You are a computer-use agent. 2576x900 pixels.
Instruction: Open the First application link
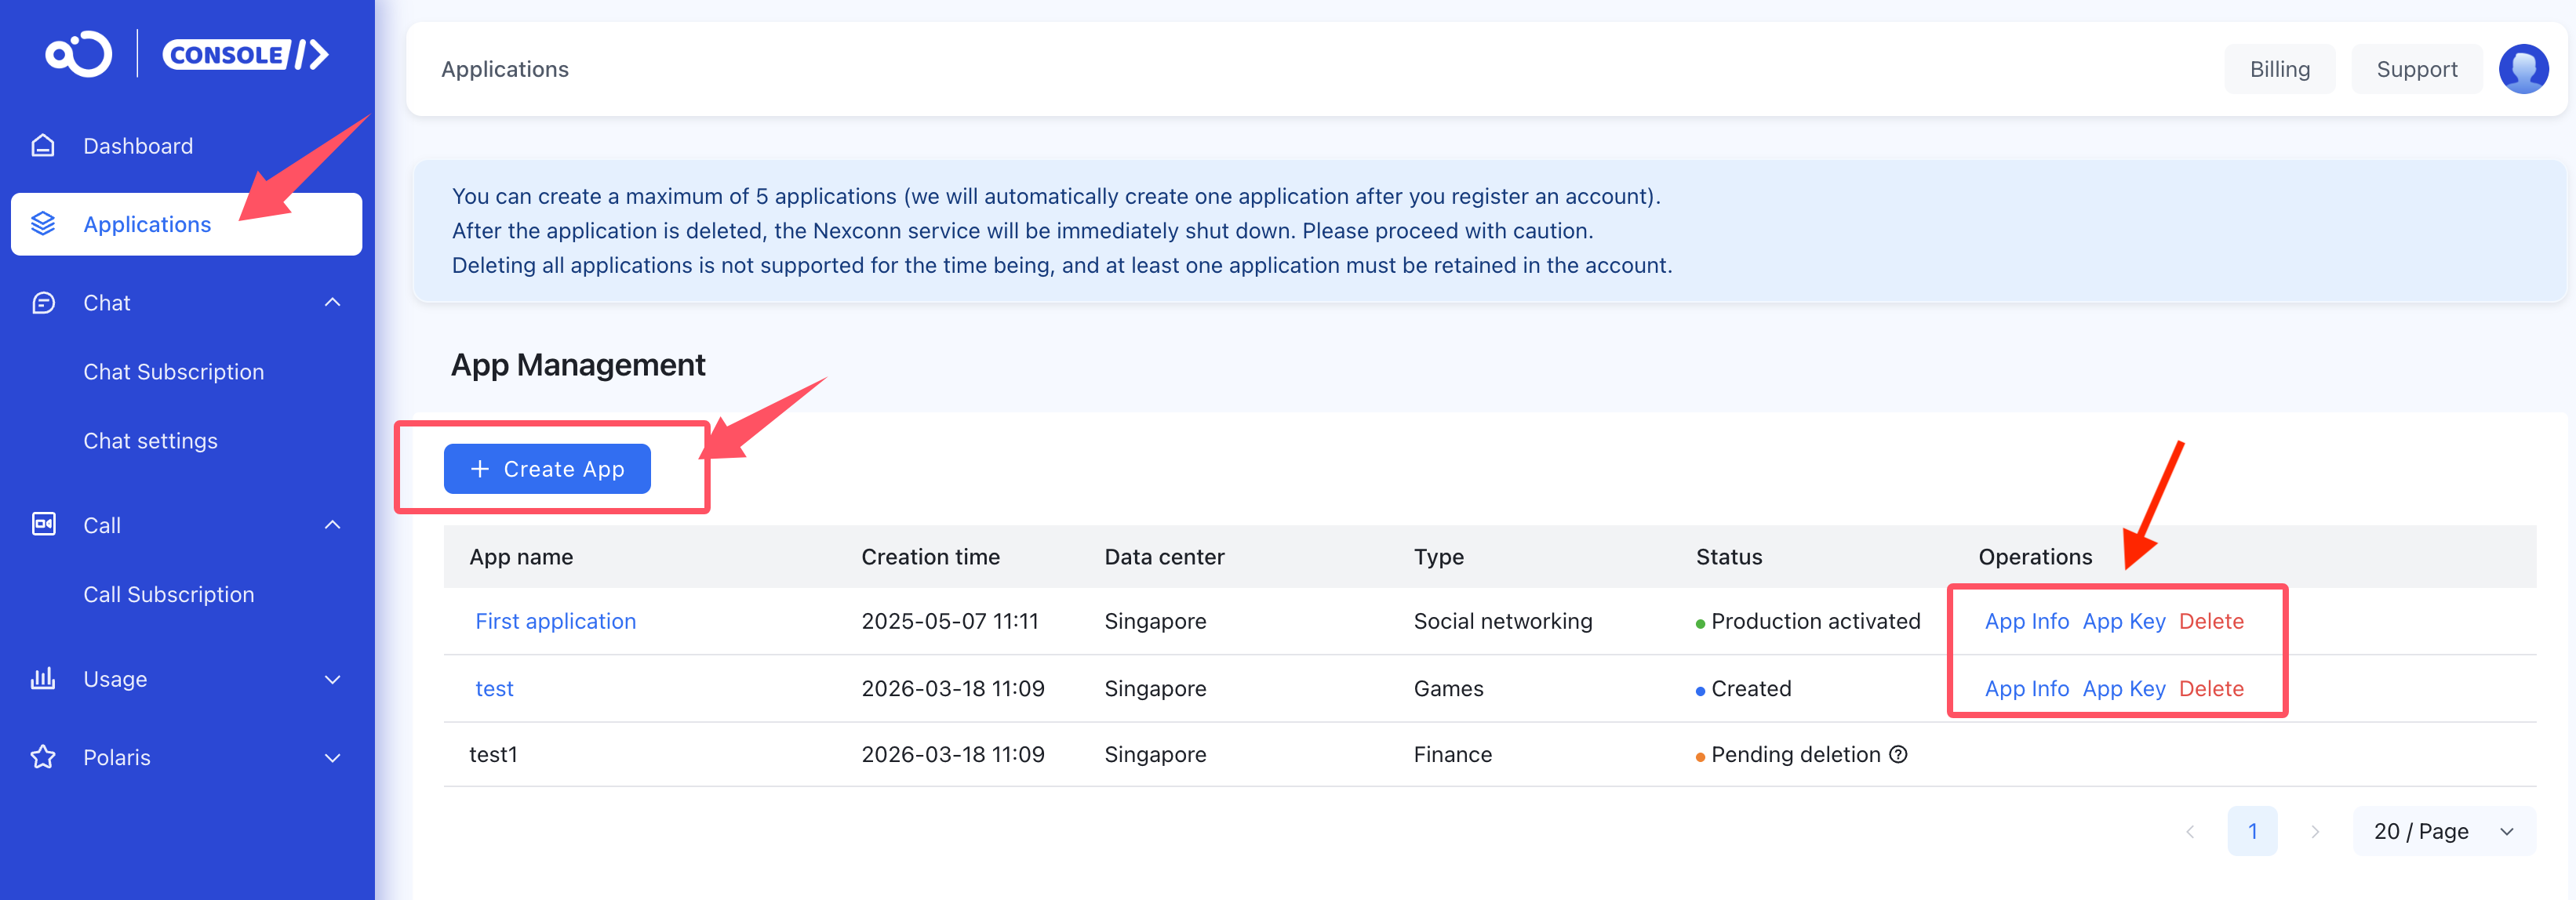pos(555,622)
